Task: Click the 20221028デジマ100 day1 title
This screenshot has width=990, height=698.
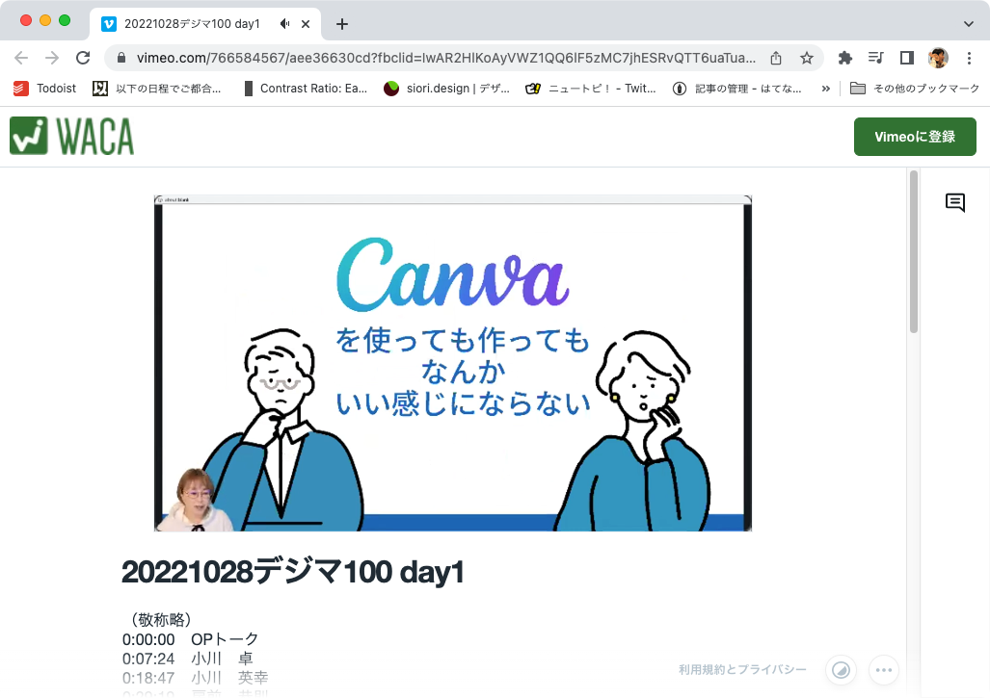Action: pos(292,572)
